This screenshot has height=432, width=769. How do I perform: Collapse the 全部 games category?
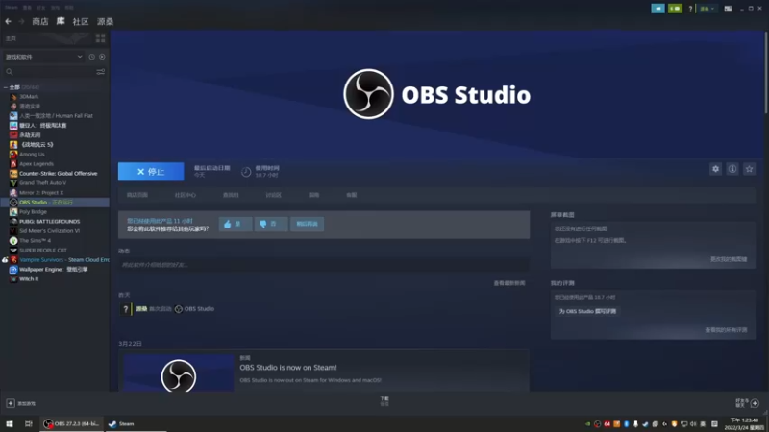tap(6, 87)
